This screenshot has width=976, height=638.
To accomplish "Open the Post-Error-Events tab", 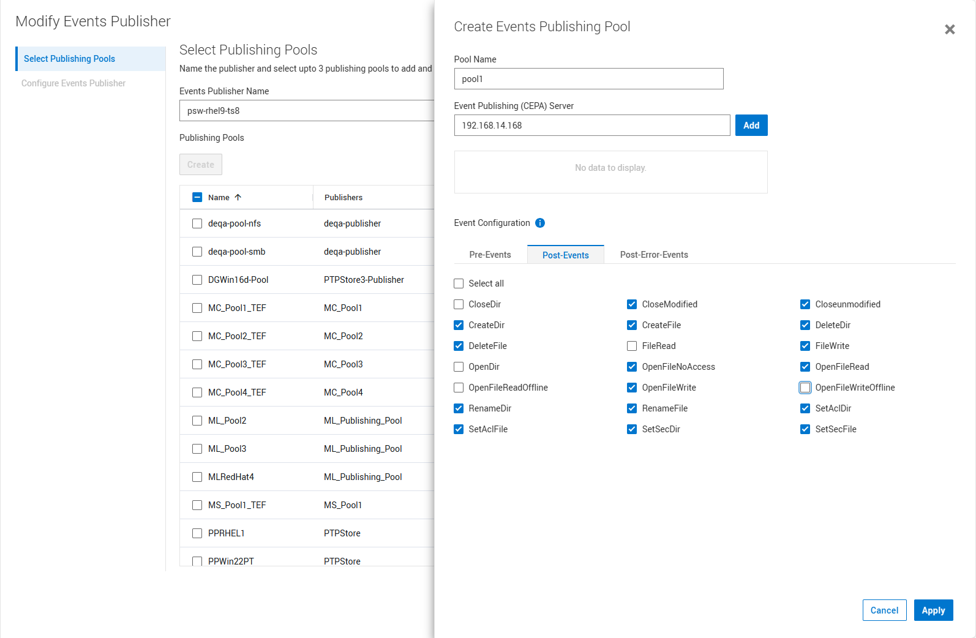I will tap(654, 255).
